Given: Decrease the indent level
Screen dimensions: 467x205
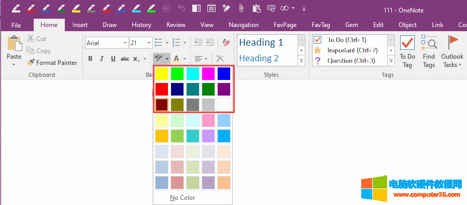Looking at the screenshot, I should tap(199, 43).
